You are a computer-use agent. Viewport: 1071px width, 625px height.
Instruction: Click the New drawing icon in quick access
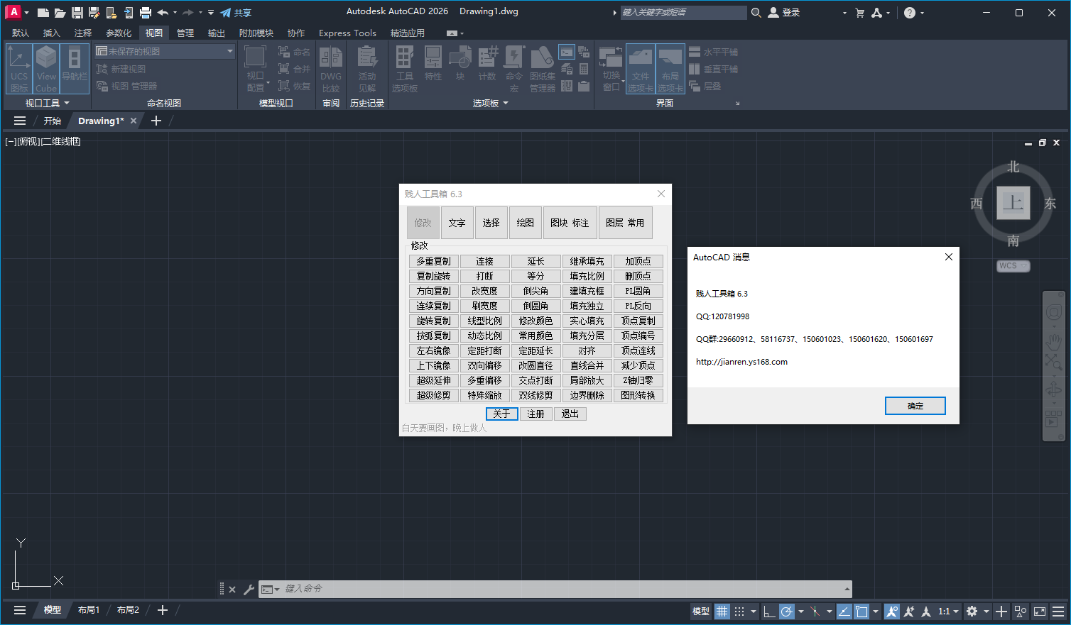[43, 13]
